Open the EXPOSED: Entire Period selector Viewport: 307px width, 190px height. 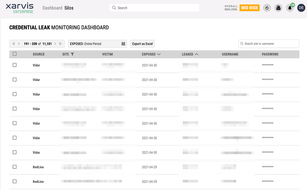pyautogui.click(x=97, y=44)
